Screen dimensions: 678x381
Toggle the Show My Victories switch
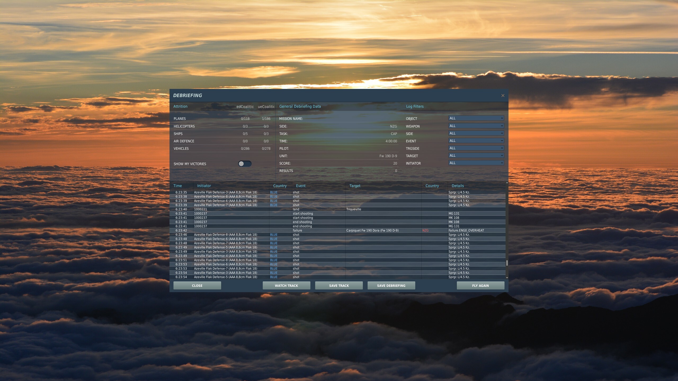click(244, 164)
